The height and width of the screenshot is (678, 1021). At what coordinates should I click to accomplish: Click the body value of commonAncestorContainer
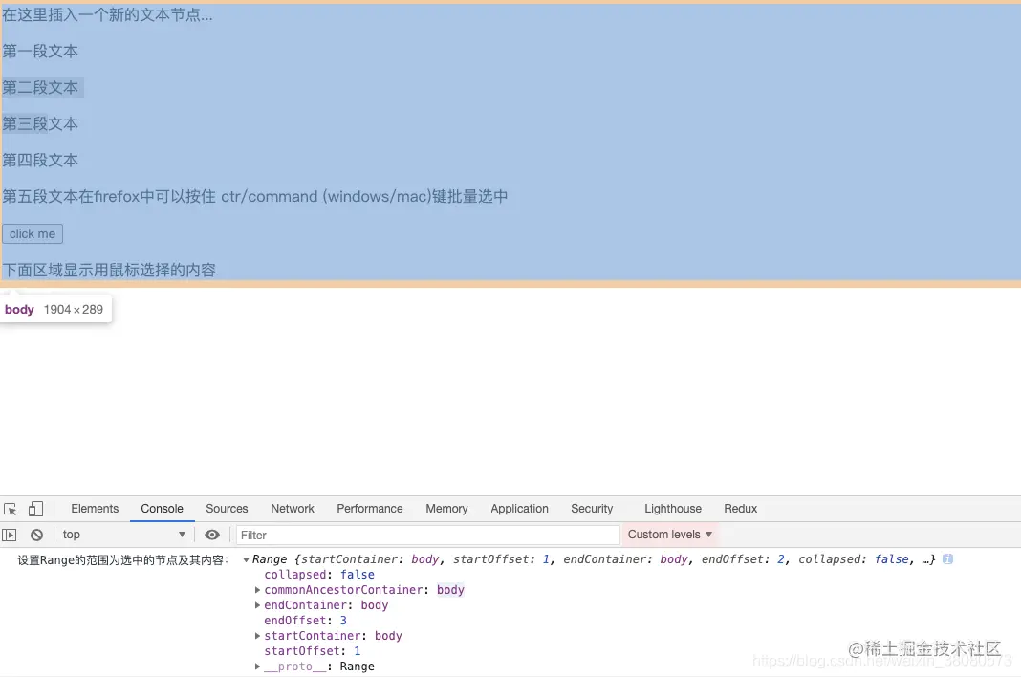coord(450,590)
